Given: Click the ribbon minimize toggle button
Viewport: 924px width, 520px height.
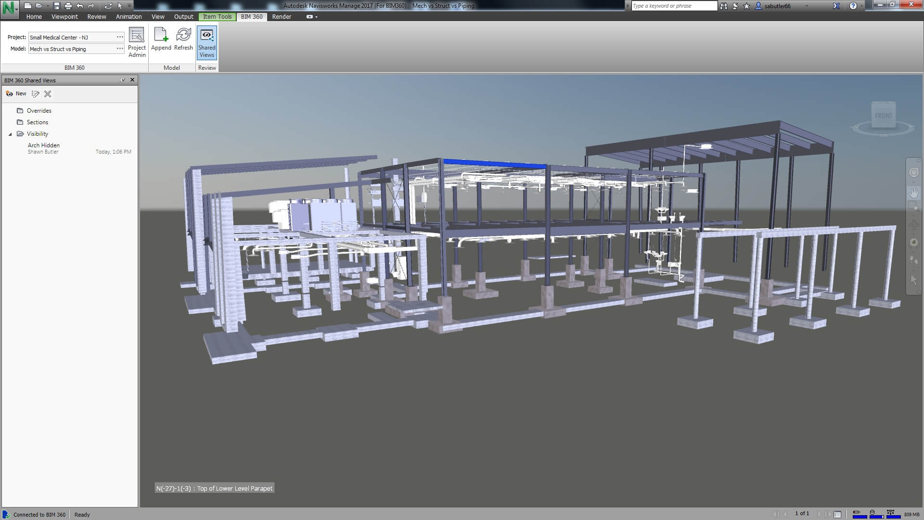Looking at the screenshot, I should tap(309, 16).
